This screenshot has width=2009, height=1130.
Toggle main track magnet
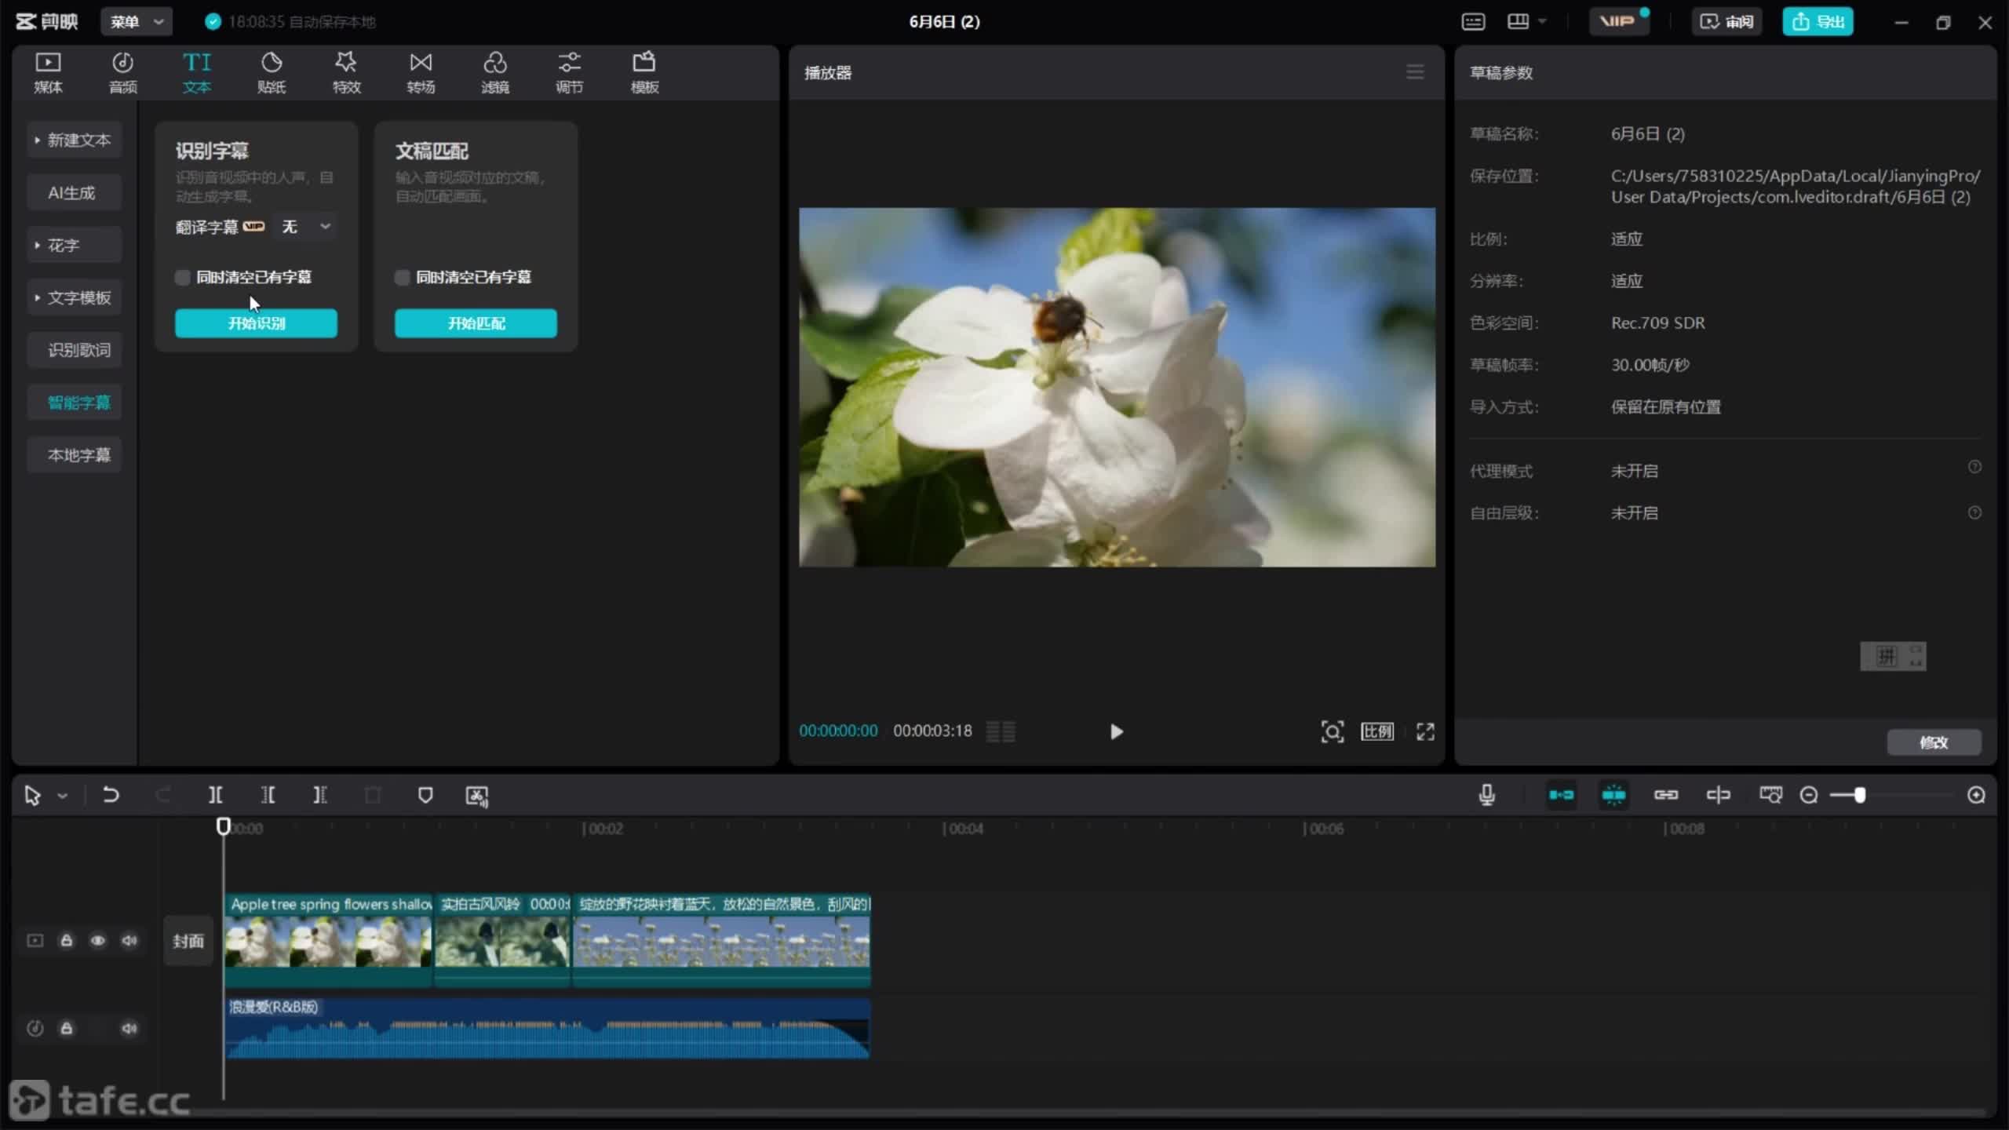1561,795
